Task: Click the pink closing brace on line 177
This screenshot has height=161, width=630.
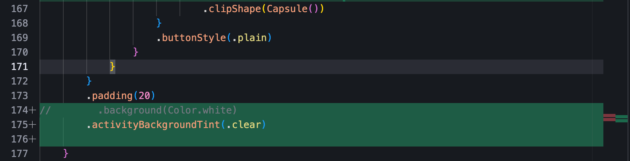Action: pyautogui.click(x=66, y=154)
